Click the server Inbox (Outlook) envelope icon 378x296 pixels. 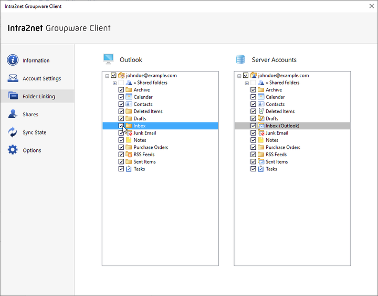point(261,126)
